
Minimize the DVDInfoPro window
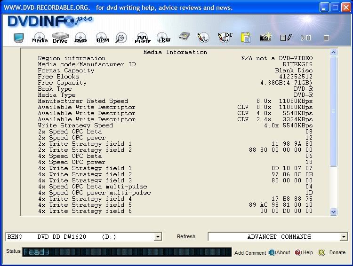[x=324, y=8]
